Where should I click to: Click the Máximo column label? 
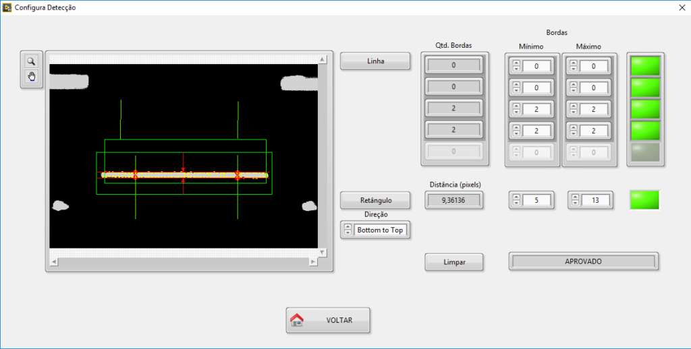(x=588, y=46)
